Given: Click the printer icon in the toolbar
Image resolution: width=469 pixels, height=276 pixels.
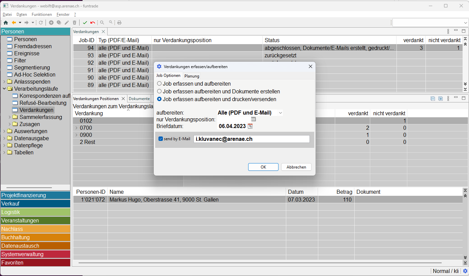Looking at the screenshot, I should coord(119,23).
